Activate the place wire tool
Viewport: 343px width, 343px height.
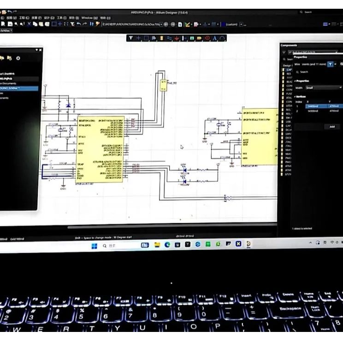169,38
